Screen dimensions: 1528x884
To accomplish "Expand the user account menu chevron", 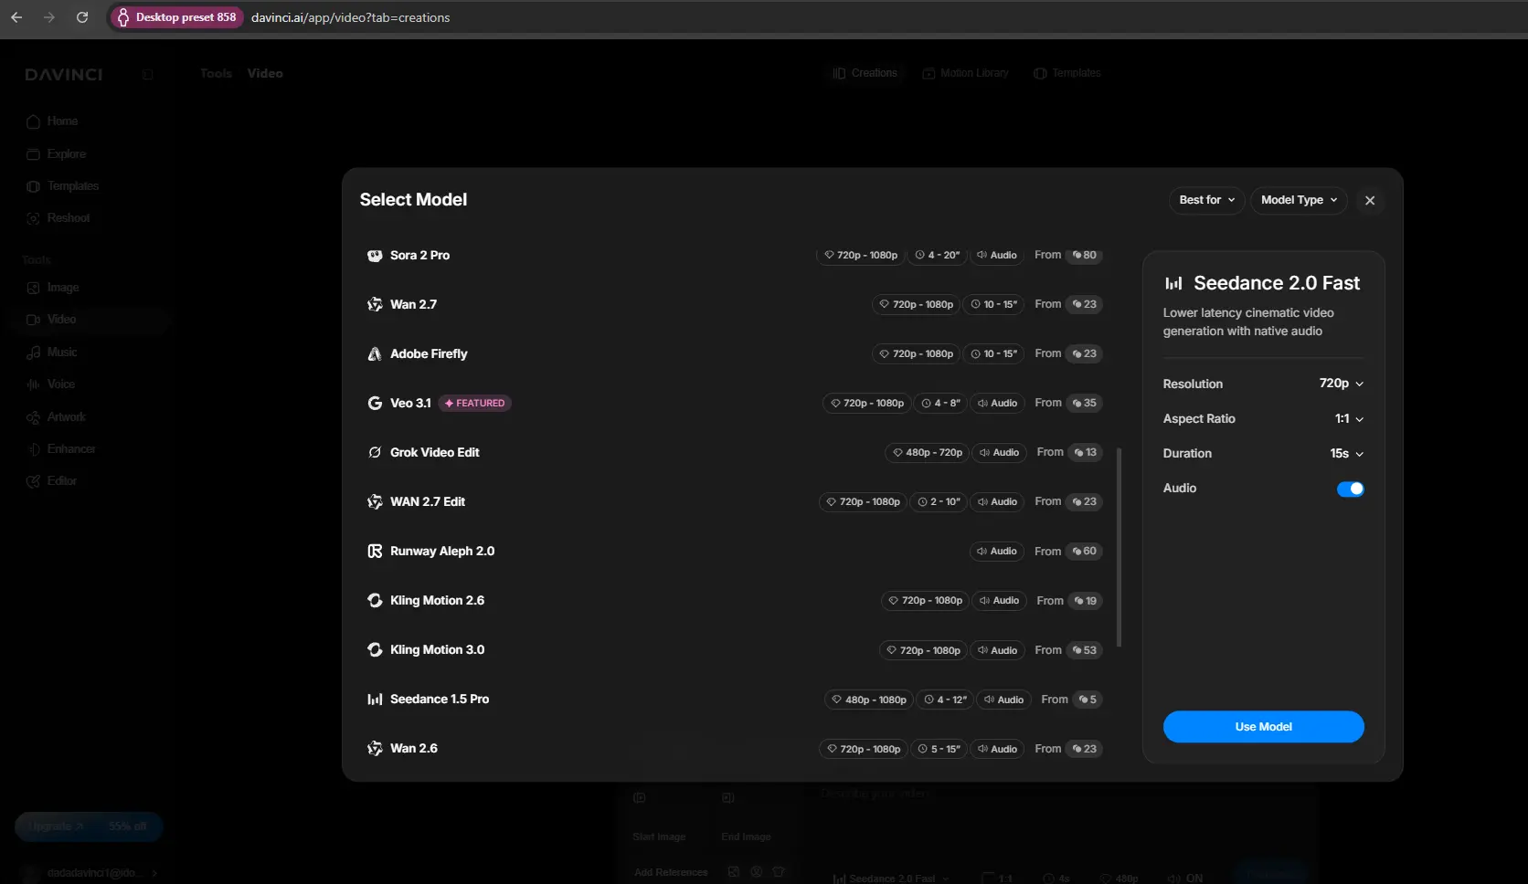I will 154,873.
